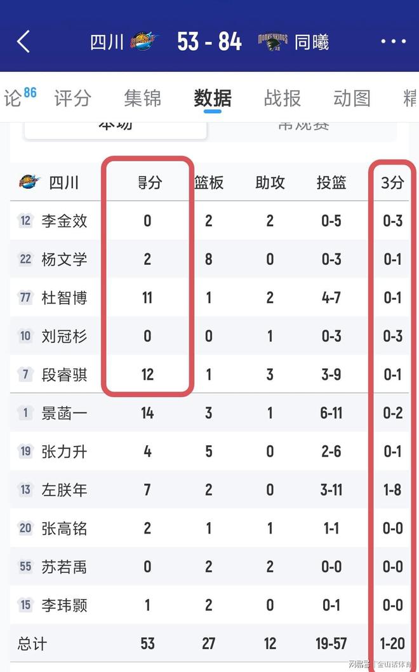The width and height of the screenshot is (419, 672).
Task: Switch to the 集锦 tab
Action: 142,98
